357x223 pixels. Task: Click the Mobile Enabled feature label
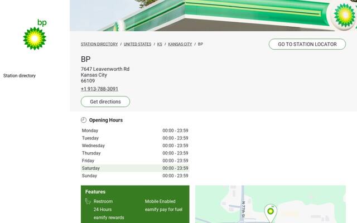(x=160, y=201)
